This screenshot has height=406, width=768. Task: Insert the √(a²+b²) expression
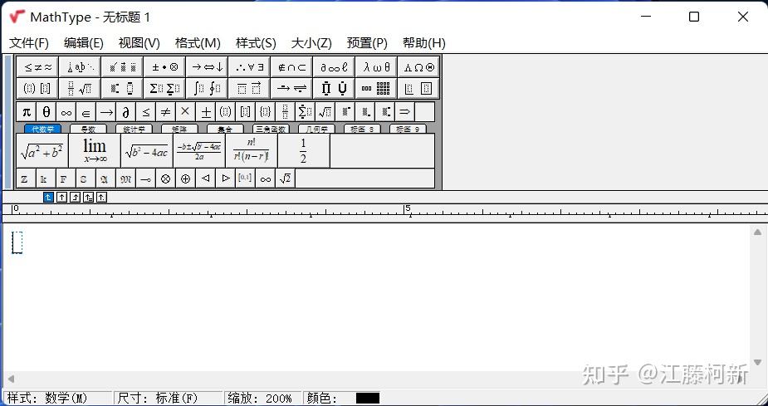42,151
